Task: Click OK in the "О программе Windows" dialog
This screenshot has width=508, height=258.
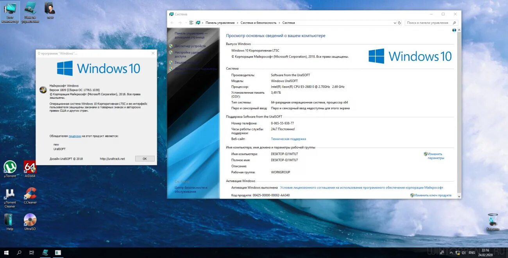Action: pos(145,159)
